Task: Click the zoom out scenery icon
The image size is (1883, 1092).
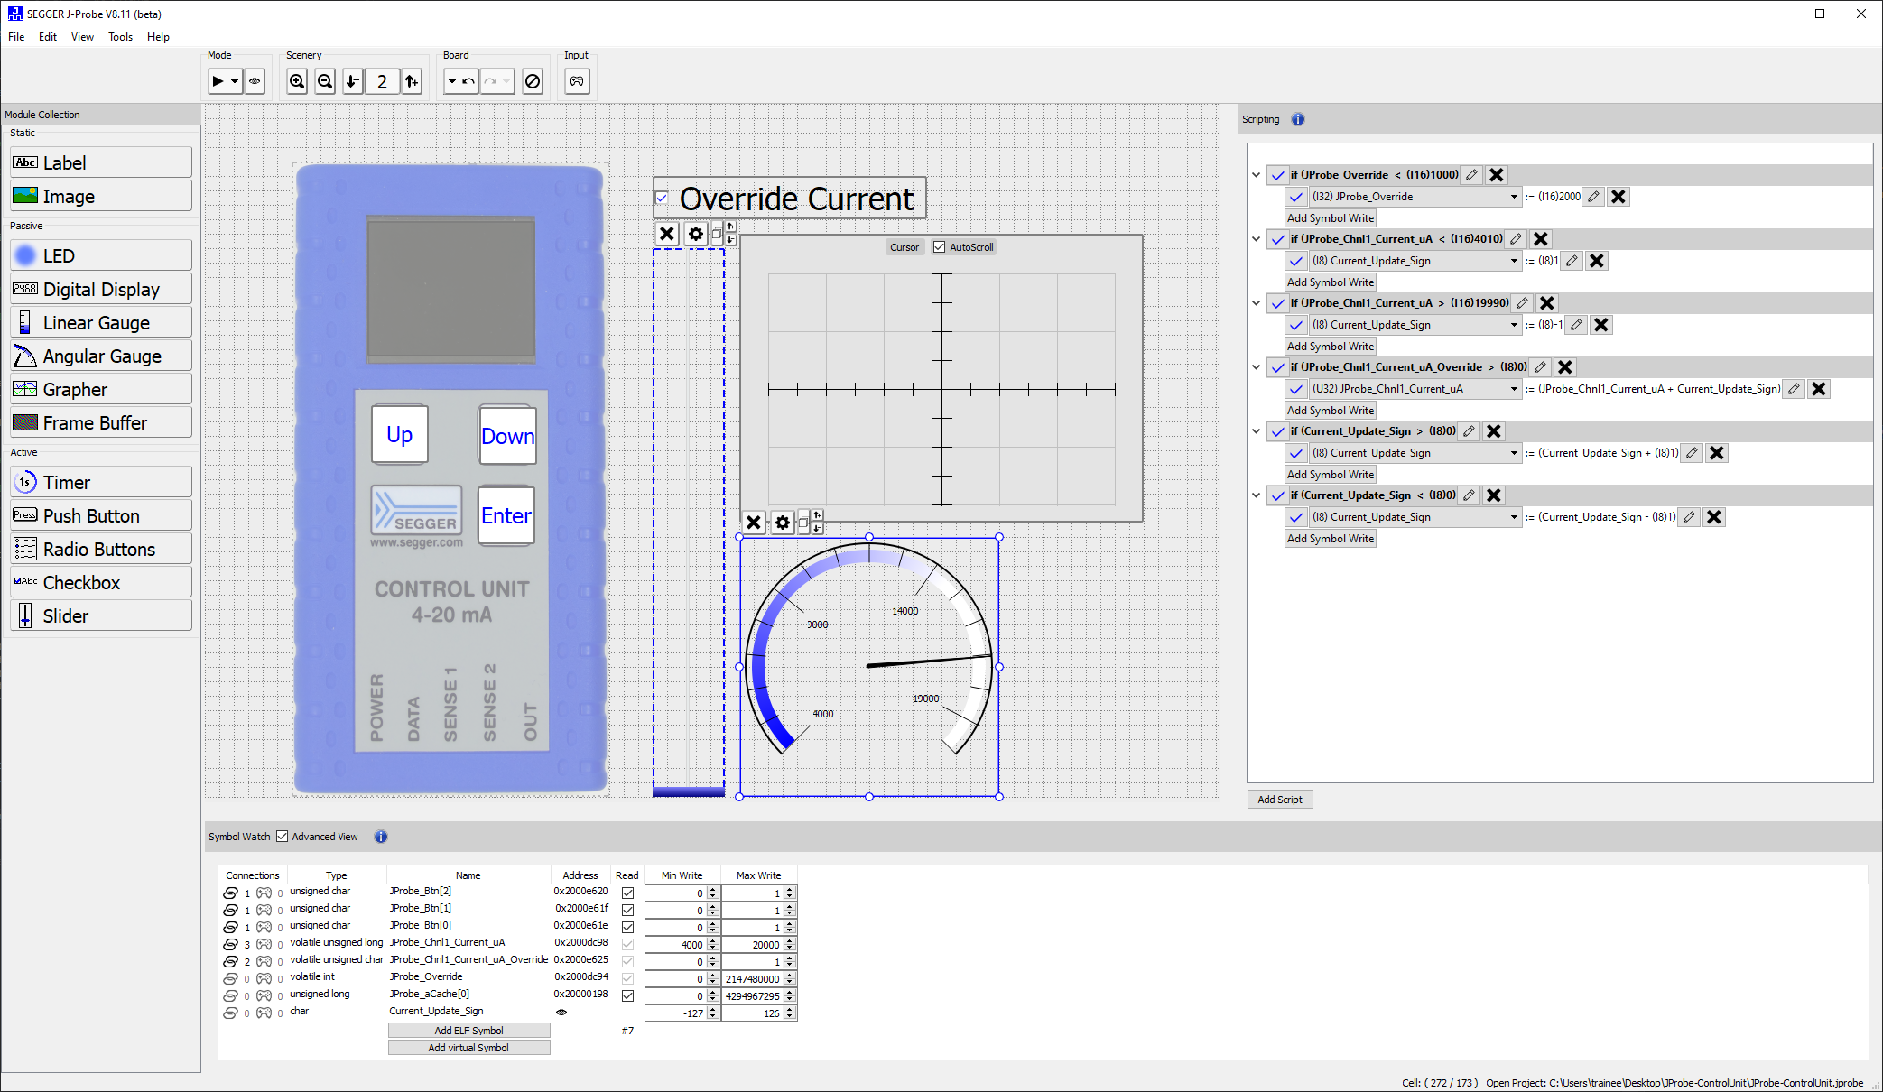Action: pos(325,81)
